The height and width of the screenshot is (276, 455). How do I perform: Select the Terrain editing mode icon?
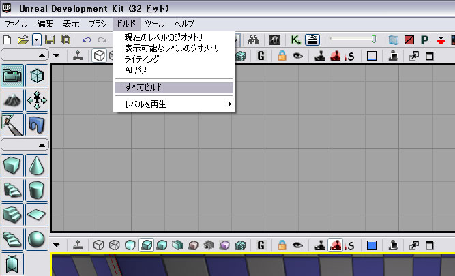[x=12, y=100]
